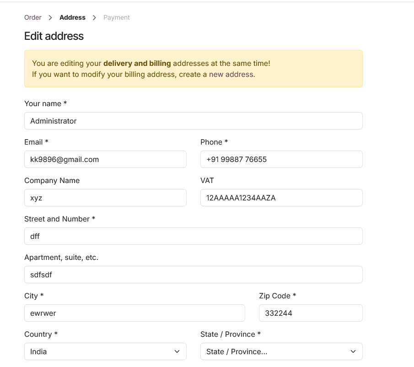Go back to the Order step

tap(33, 17)
